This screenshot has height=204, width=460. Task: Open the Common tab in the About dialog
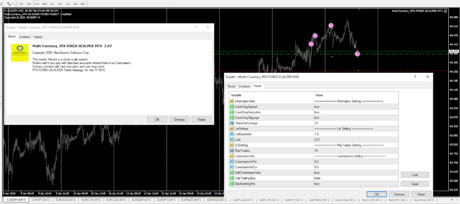click(25, 37)
